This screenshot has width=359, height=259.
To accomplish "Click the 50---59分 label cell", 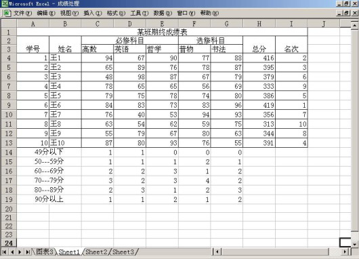I will coord(49,161).
